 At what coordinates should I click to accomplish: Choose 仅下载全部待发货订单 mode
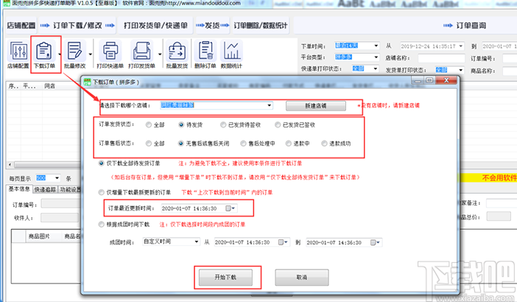click(101, 164)
